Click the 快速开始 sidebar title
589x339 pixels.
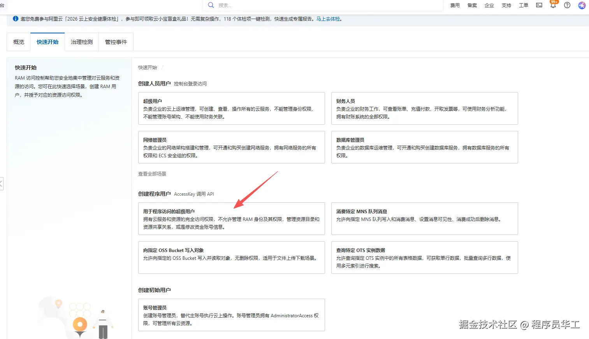[26, 68]
